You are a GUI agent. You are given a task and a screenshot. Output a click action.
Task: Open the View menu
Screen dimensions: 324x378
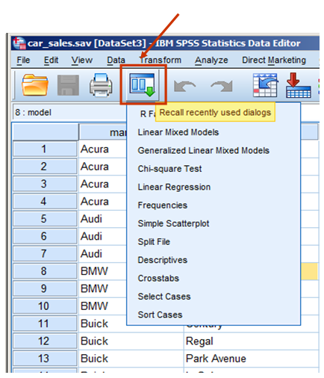click(x=82, y=60)
